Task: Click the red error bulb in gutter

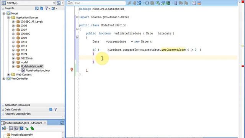Action: click(x=72, y=70)
